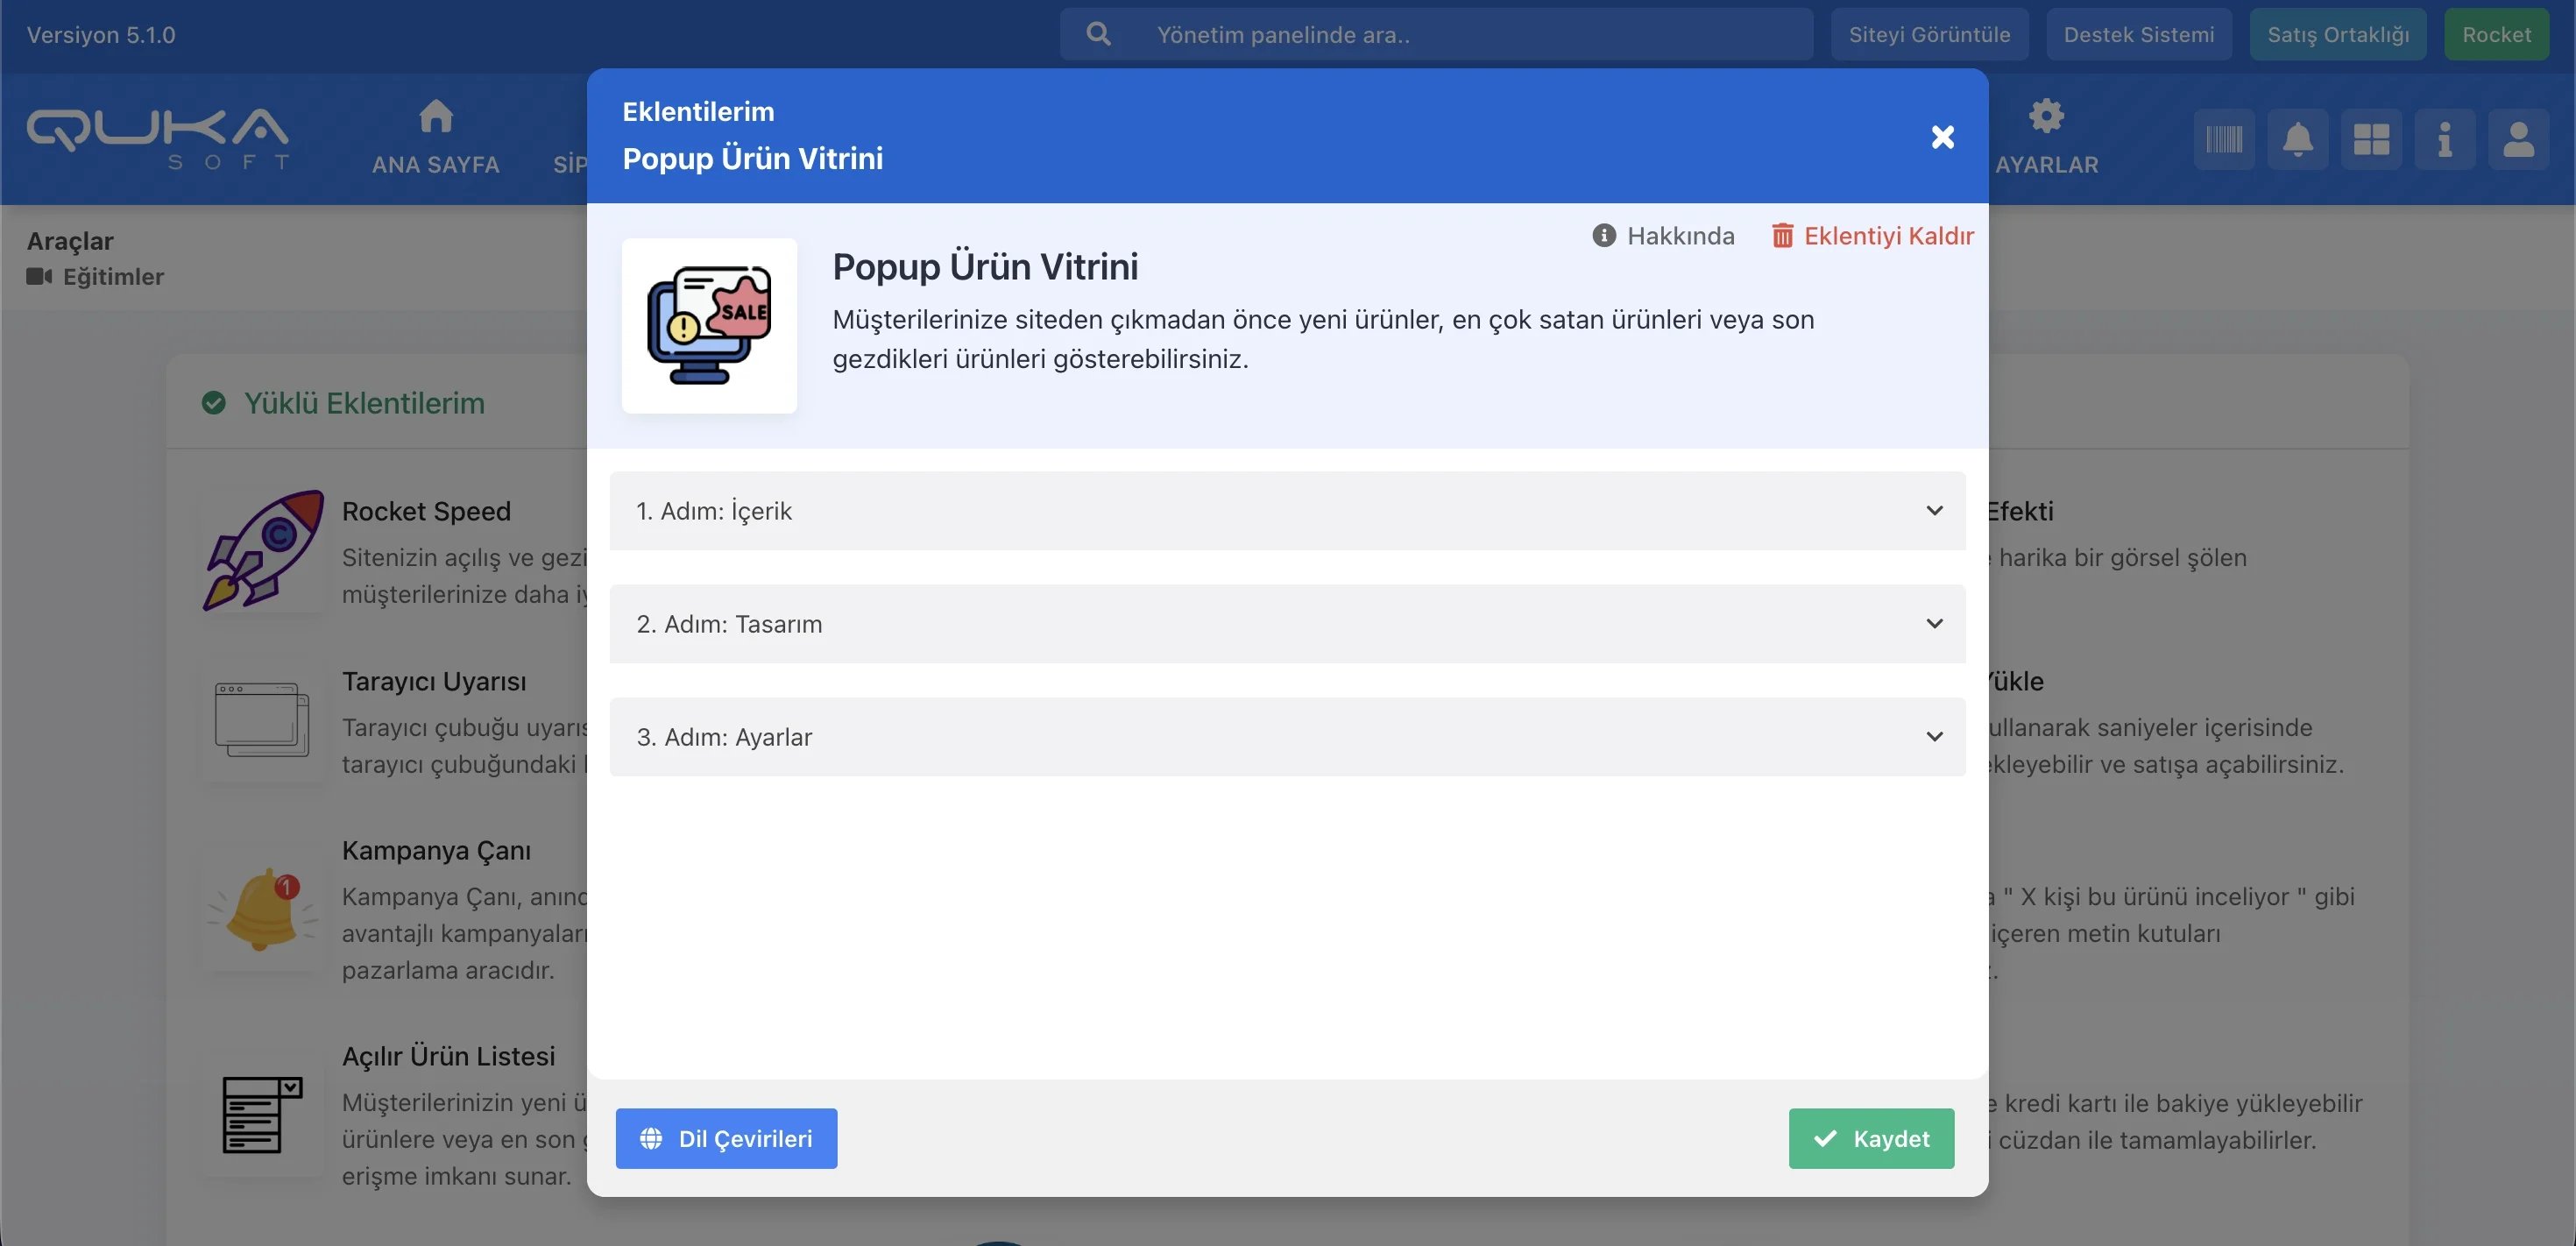This screenshot has height=1246, width=2576.
Task: Click the Kampanya Çanı bell icon
Action: click(x=263, y=909)
